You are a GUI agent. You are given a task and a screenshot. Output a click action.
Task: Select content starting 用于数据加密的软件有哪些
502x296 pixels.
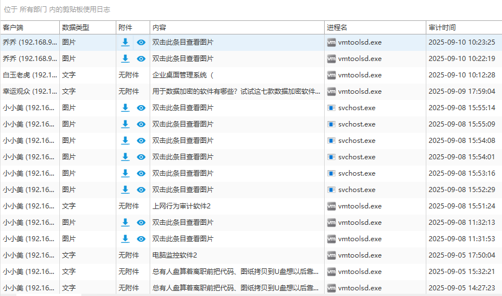pos(237,92)
